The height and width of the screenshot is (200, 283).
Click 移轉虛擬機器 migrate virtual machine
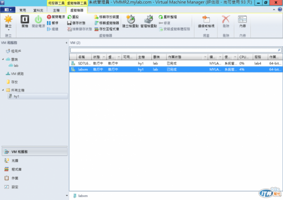[107, 23]
